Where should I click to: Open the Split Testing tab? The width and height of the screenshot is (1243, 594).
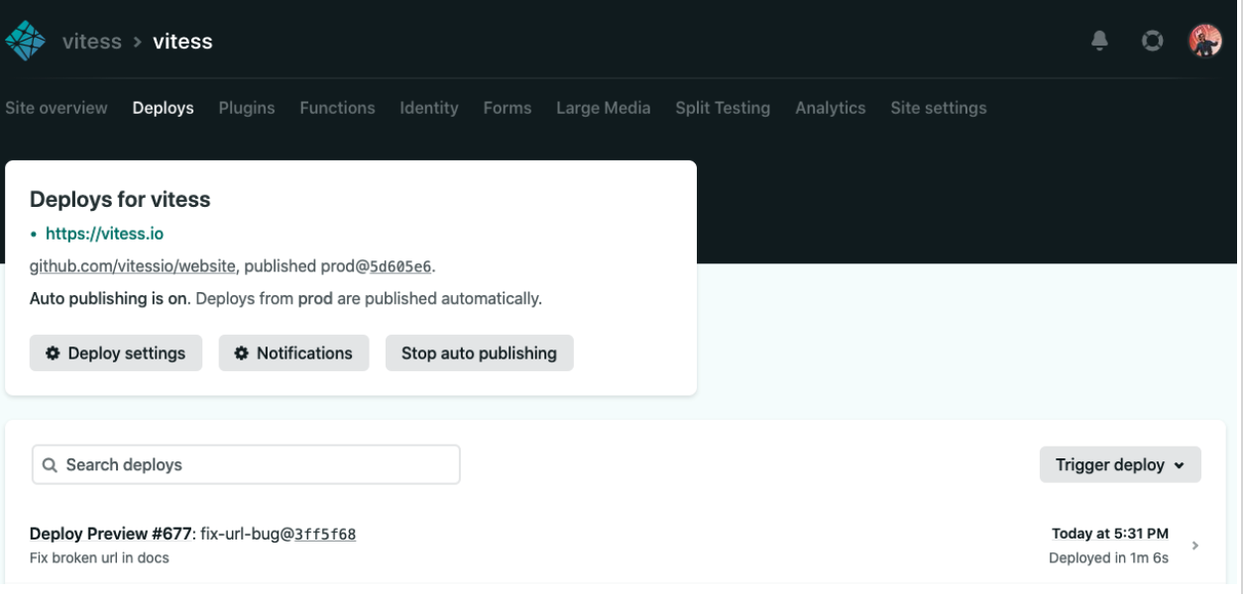pyautogui.click(x=723, y=108)
